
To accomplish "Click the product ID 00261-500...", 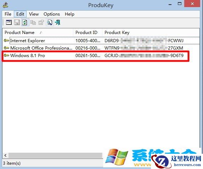I will pos(88,55).
